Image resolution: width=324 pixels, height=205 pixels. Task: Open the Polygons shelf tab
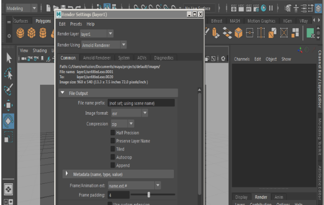43,21
